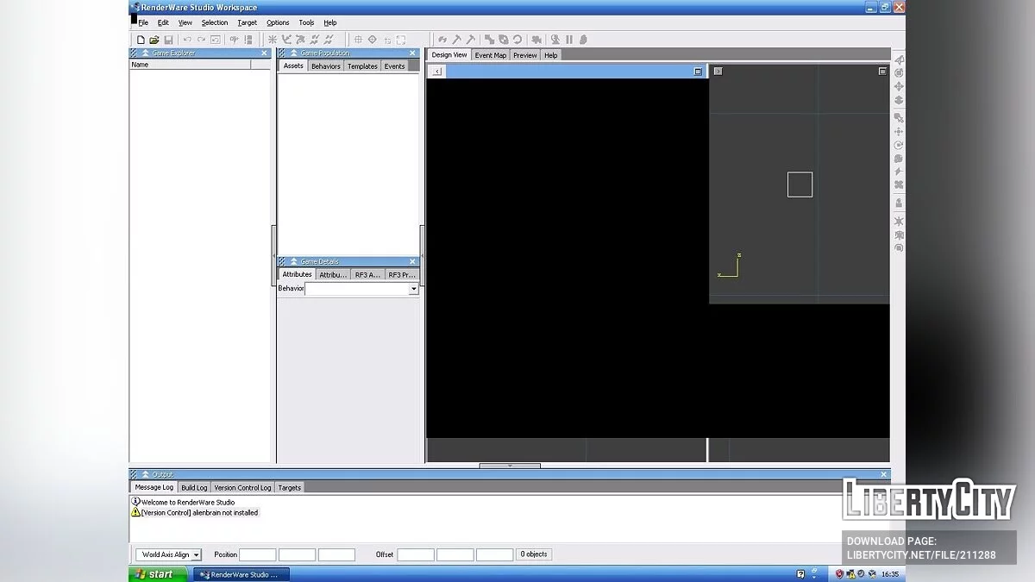The width and height of the screenshot is (1035, 582).
Task: Switch to the Build Log tab
Action: (193, 487)
